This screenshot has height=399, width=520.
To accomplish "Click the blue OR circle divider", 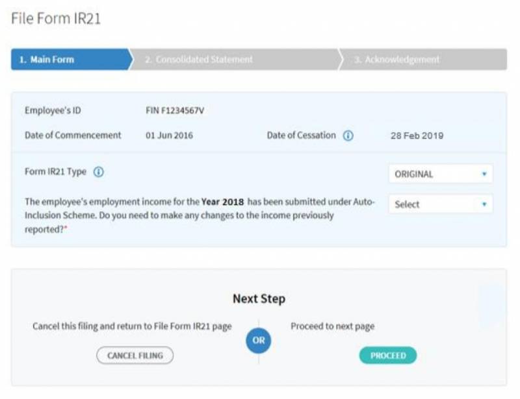I will [x=258, y=341].
